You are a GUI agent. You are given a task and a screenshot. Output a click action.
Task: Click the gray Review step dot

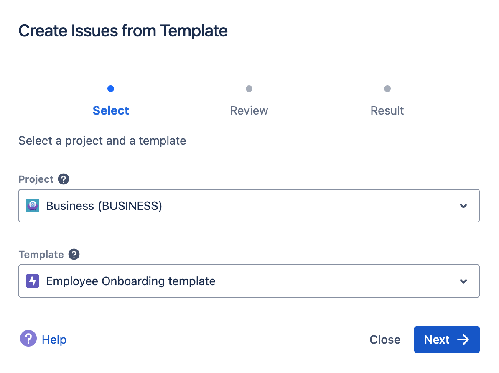point(249,89)
